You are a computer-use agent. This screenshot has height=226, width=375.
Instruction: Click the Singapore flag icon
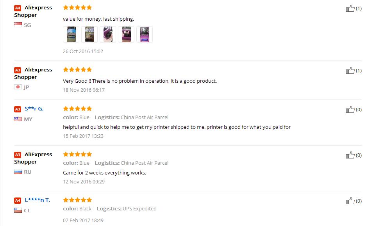18,25
